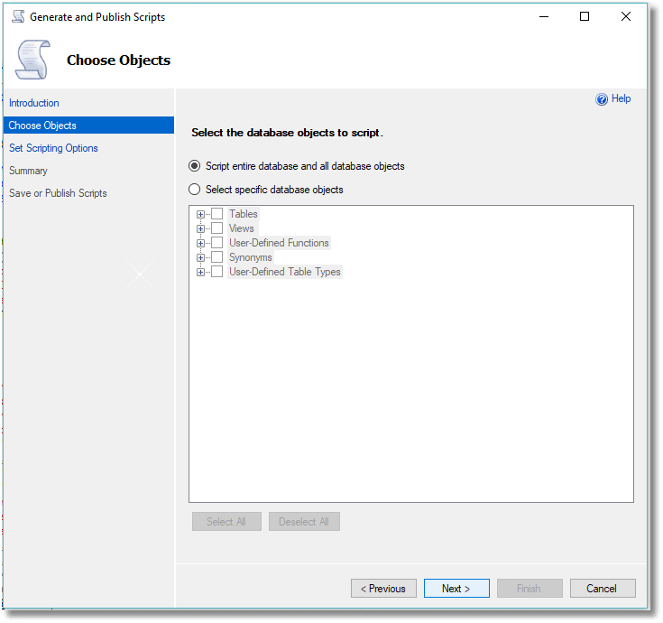The height and width of the screenshot is (623, 663).
Task: Click the Previous button
Action: coord(383,589)
